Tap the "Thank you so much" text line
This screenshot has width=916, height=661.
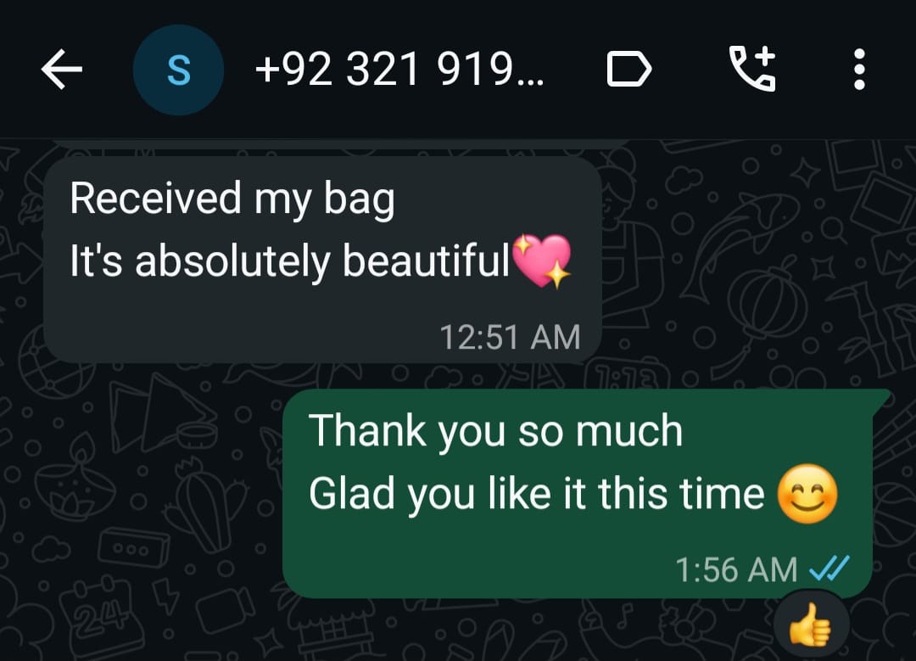495,431
